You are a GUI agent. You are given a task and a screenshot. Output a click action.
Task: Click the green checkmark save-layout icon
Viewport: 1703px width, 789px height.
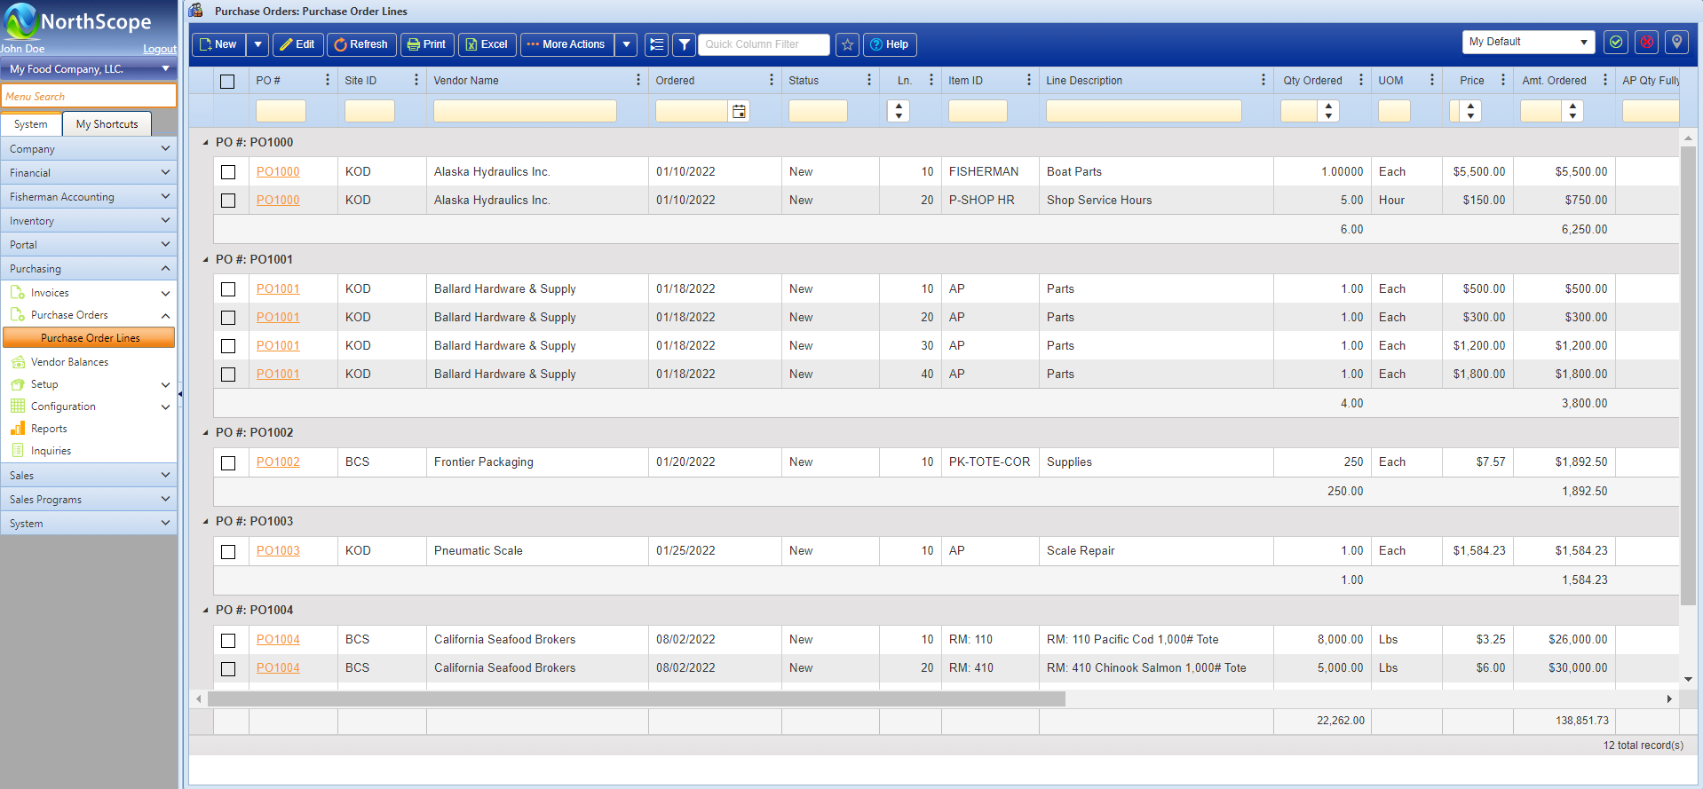tap(1616, 42)
